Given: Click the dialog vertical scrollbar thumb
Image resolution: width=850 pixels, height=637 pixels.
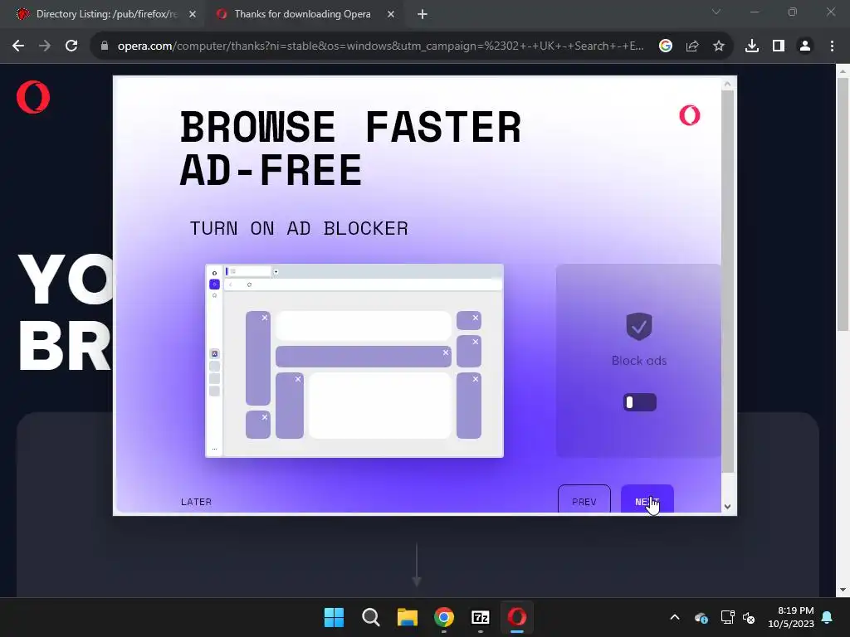Looking at the screenshot, I should [727, 281].
